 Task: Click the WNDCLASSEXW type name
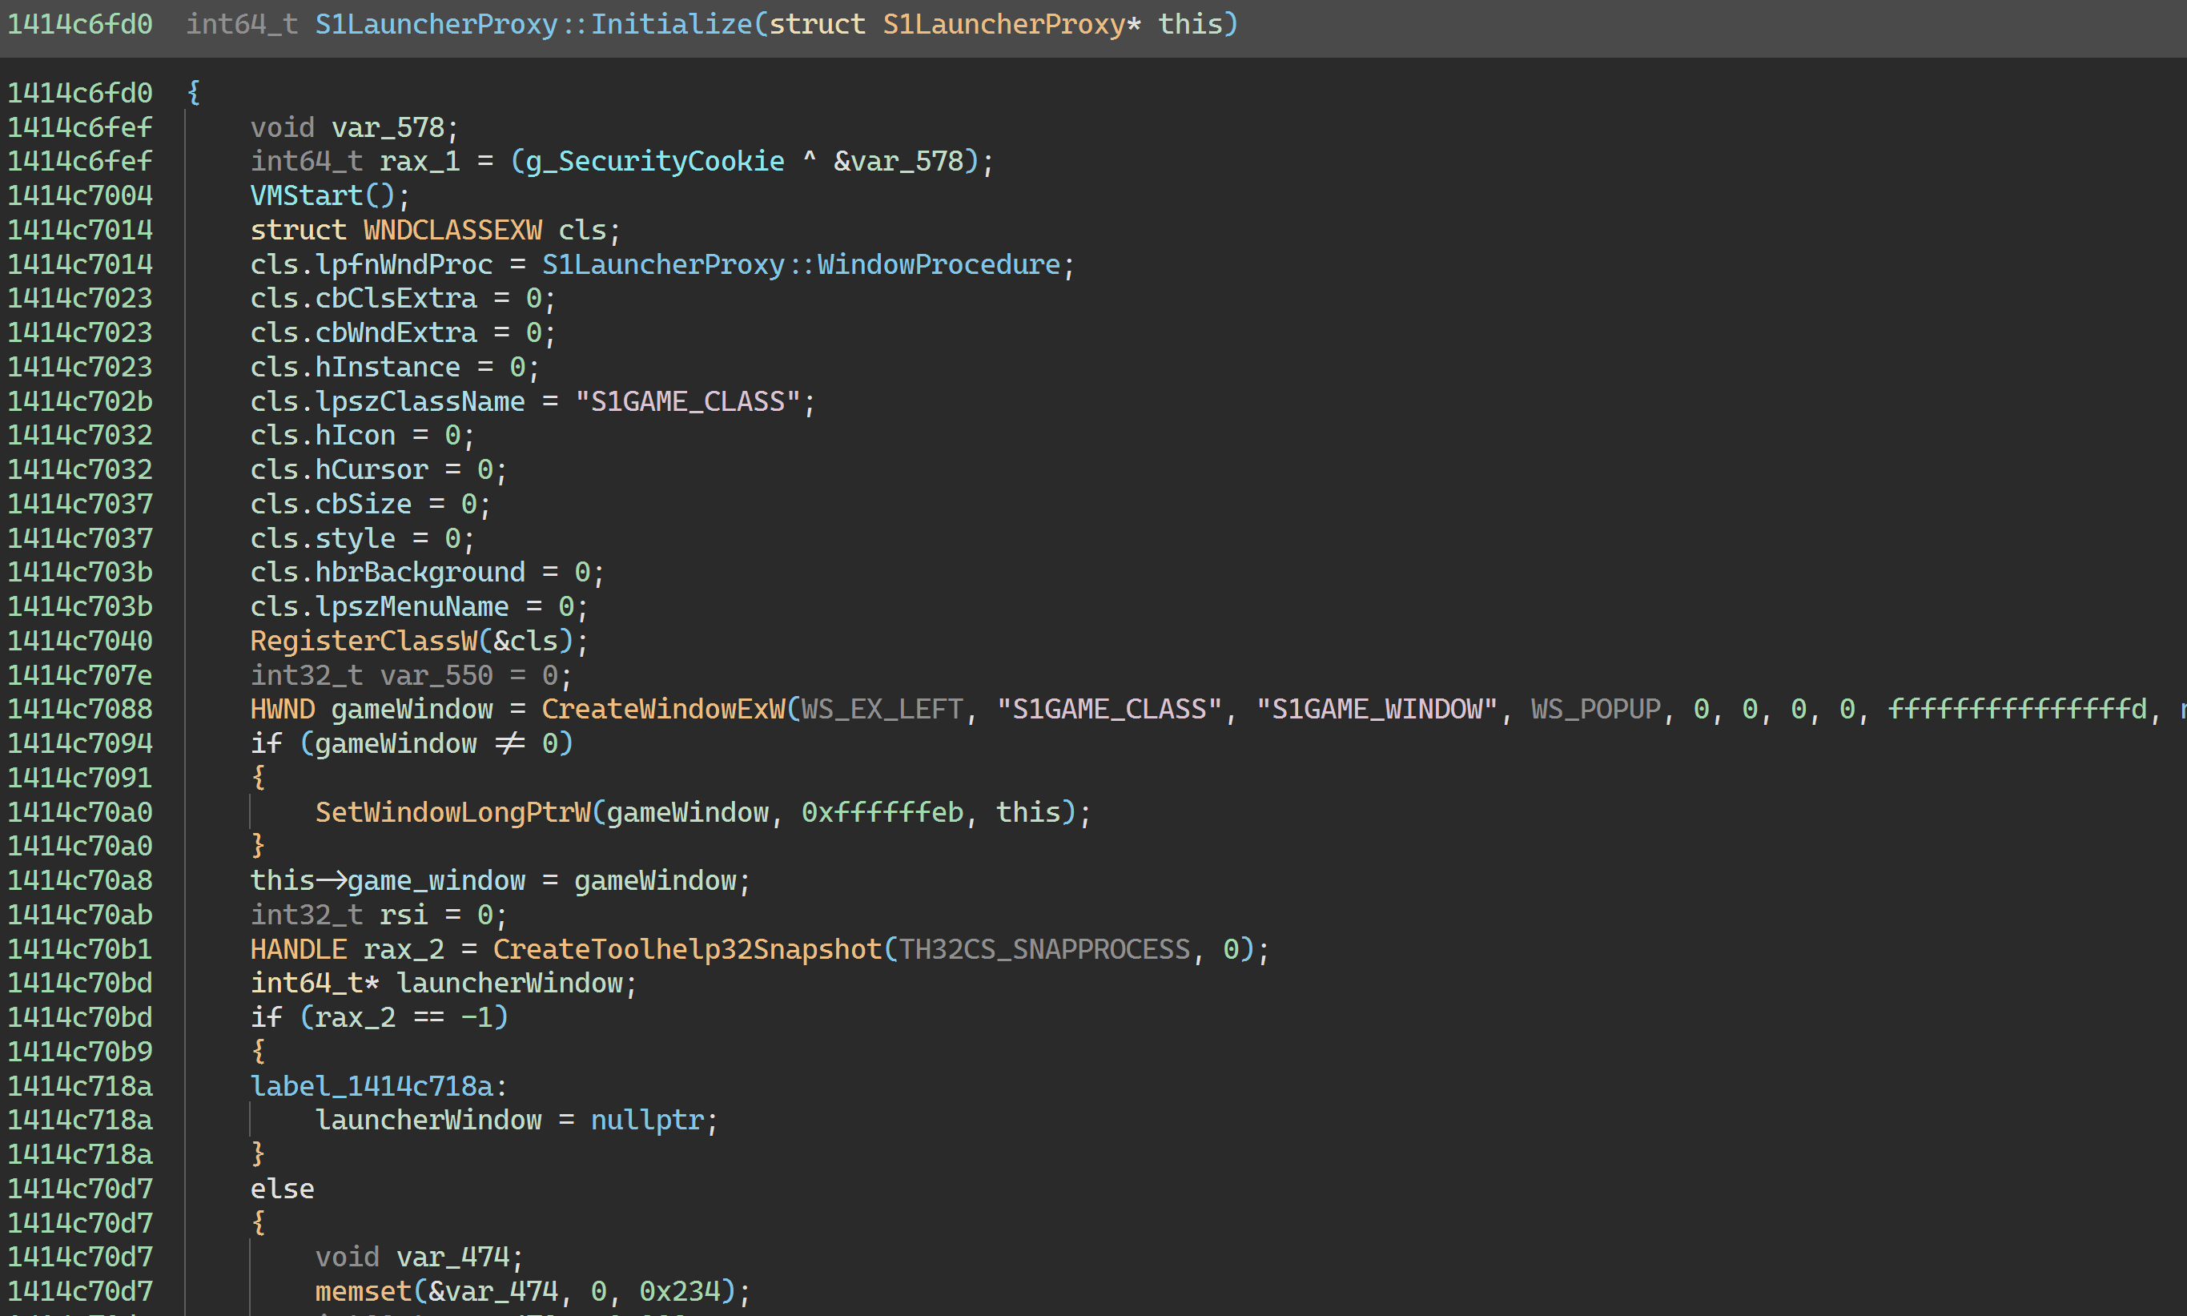(452, 231)
